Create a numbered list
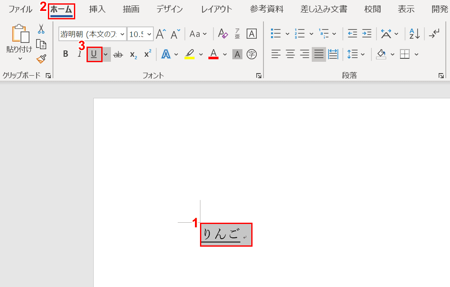Viewport: 450px width, 287px height. (300, 34)
